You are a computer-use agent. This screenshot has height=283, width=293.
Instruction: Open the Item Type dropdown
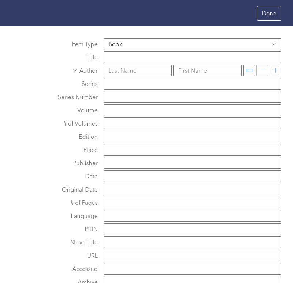[x=192, y=44]
